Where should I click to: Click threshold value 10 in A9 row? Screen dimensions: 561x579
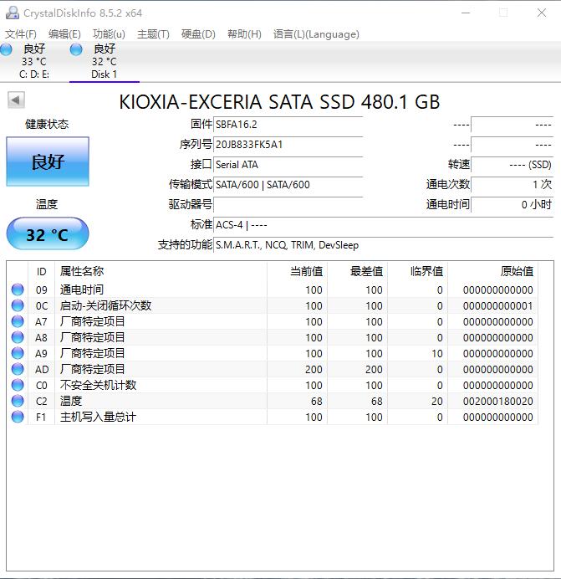click(437, 354)
